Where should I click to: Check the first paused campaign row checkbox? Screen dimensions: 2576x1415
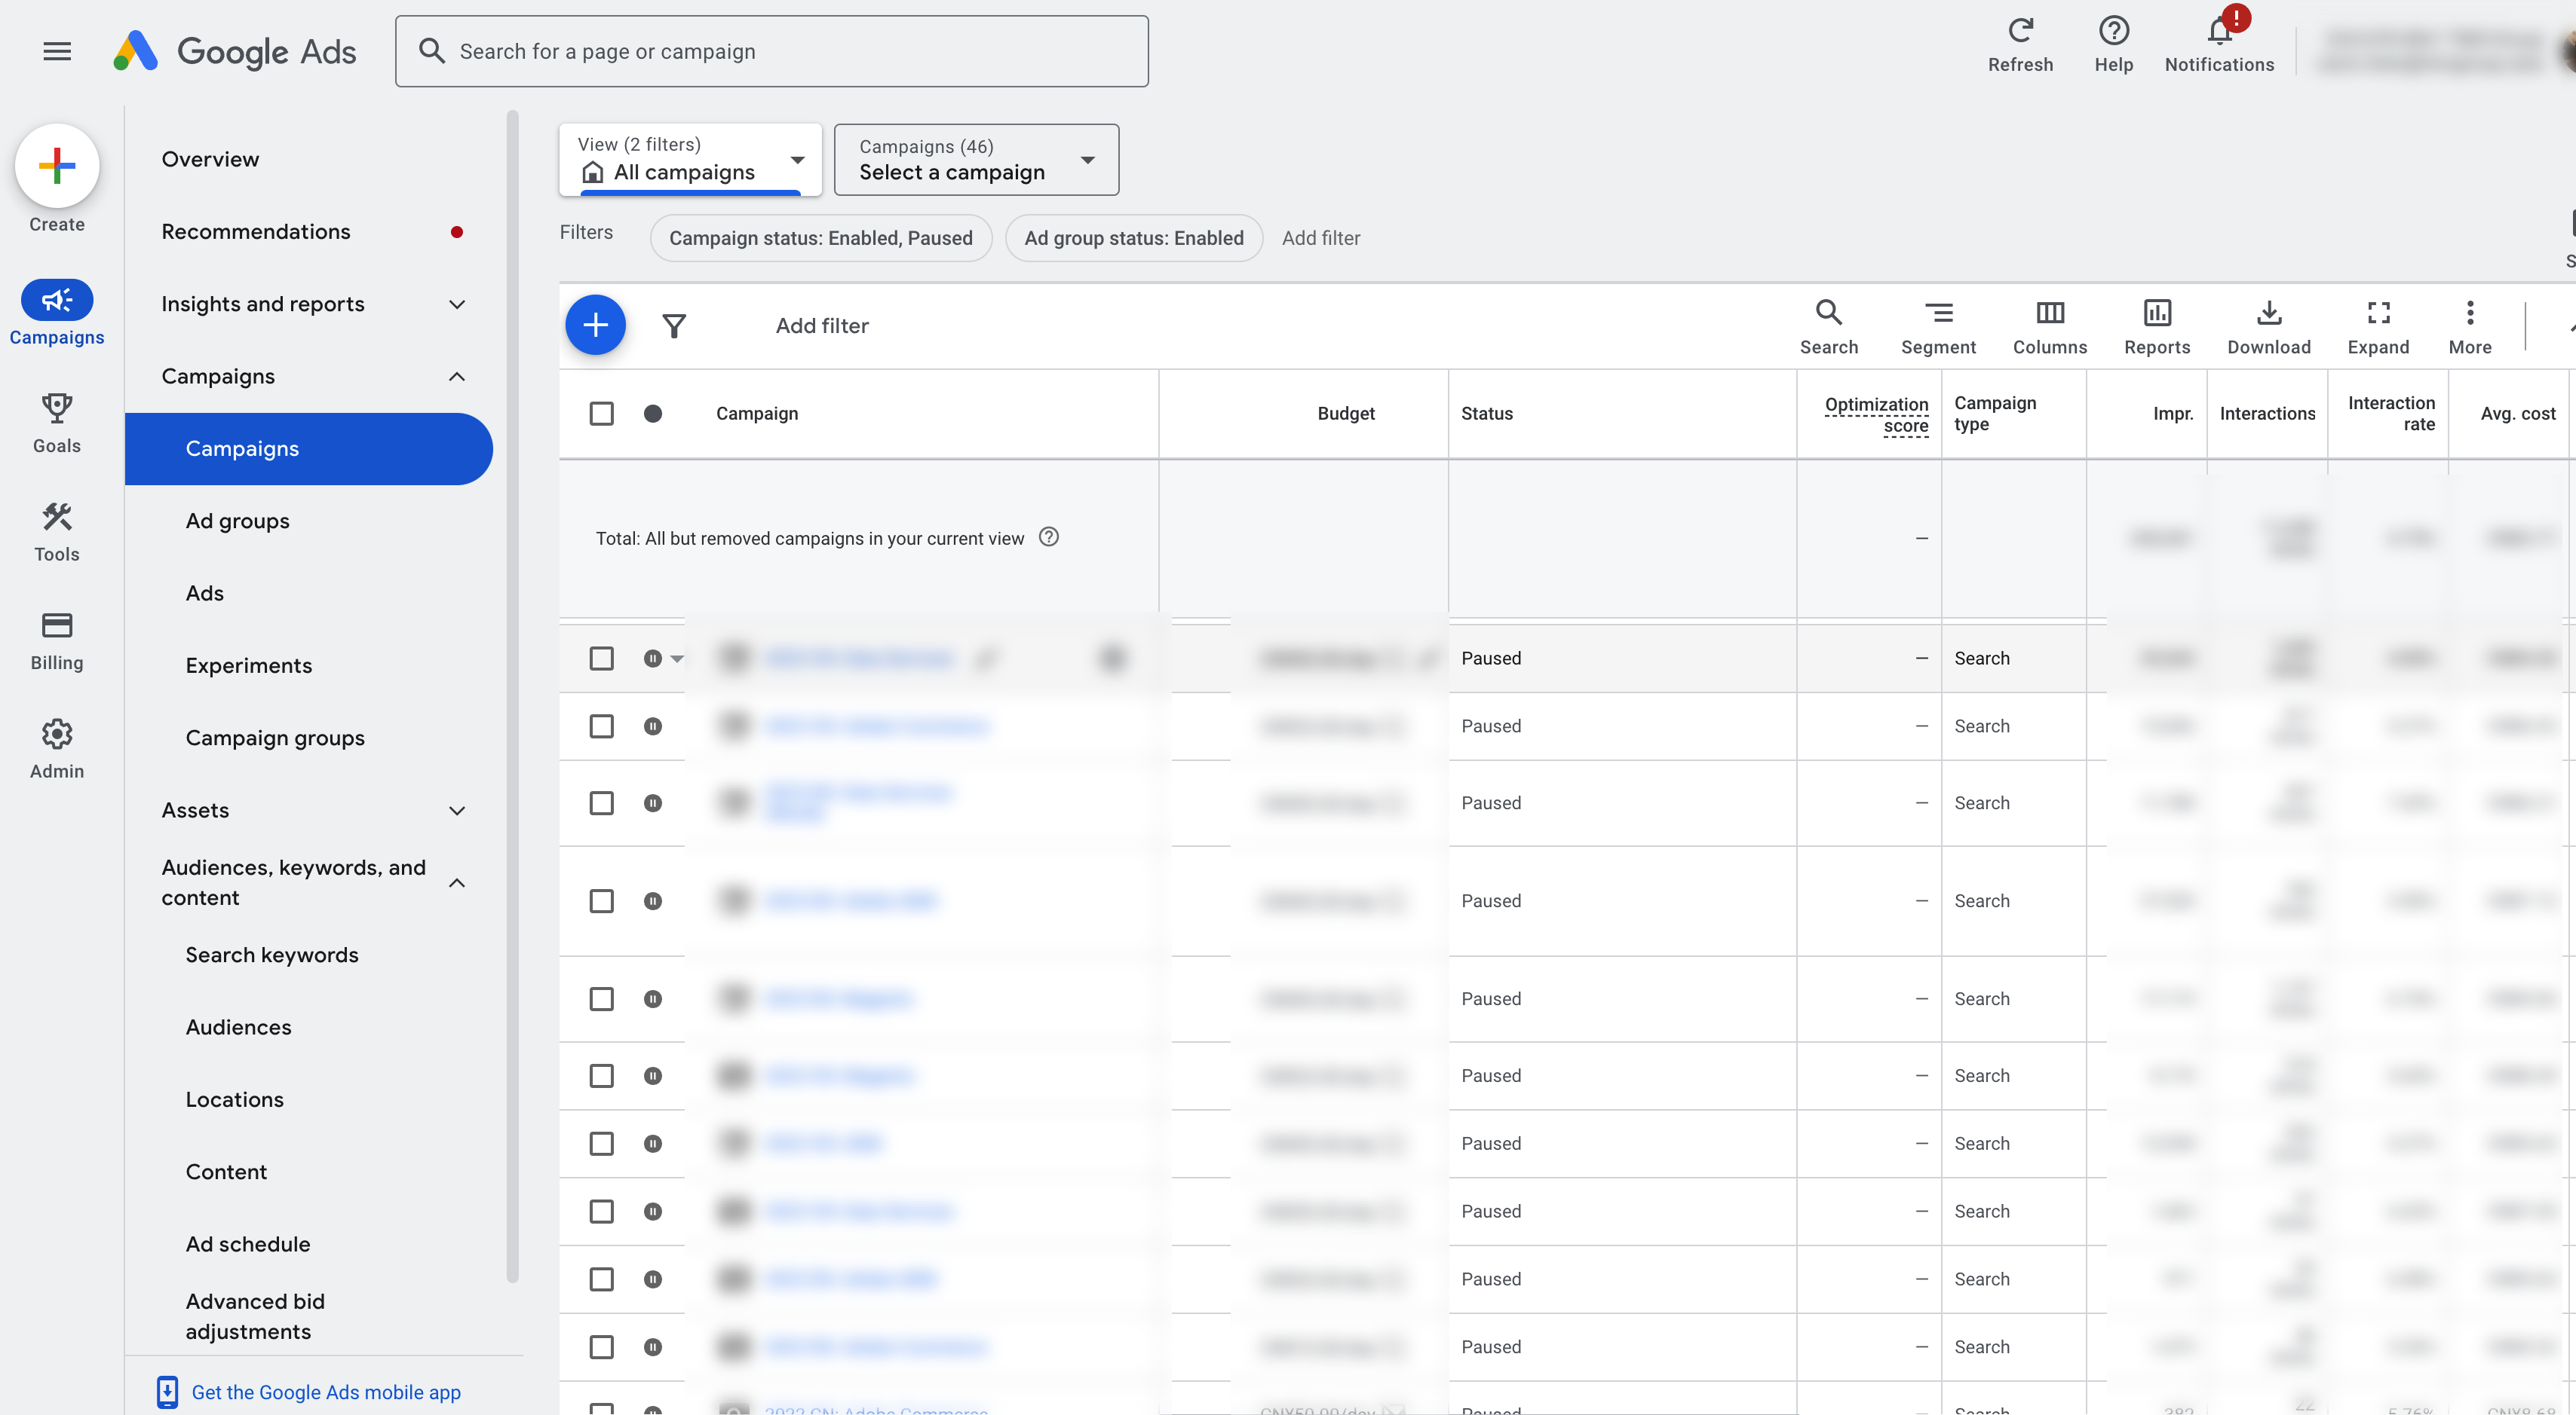coord(601,659)
